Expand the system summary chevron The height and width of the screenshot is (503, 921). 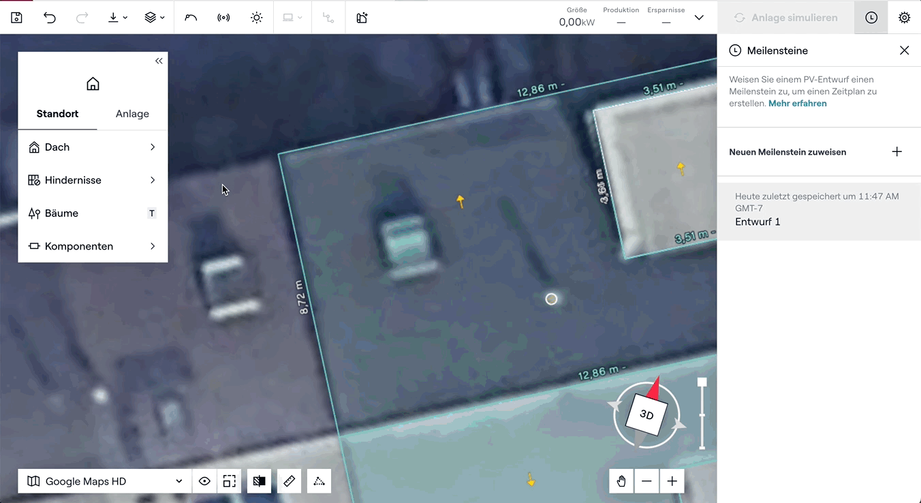(x=699, y=18)
